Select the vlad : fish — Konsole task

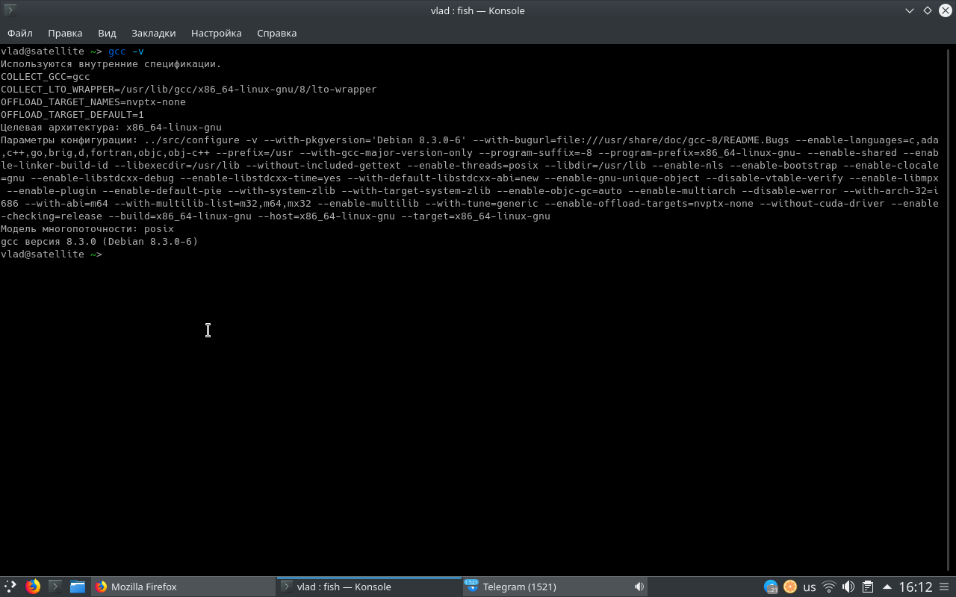pos(369,587)
